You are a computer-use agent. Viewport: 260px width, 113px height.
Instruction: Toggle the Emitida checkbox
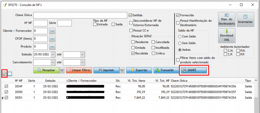[130, 15]
